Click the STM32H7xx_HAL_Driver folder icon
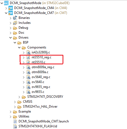Image resolution: width=127 pixels, height=129 pixels. [19, 107]
